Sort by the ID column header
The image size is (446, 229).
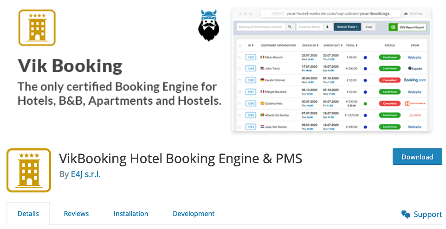tap(250, 45)
